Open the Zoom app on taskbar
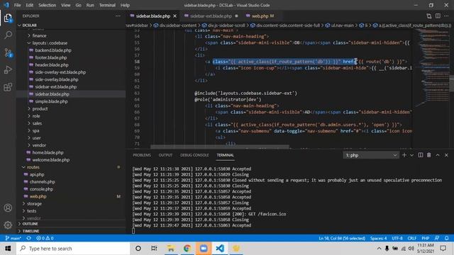 pos(204,249)
